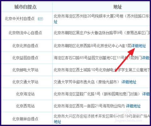151x126 pixels.
Task: Select the 城市自提点 column header
Action: pos(25,7)
